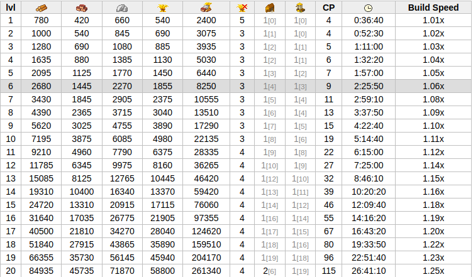
Task: Select the clay cost '1845' cell
Action: [x=82, y=99]
